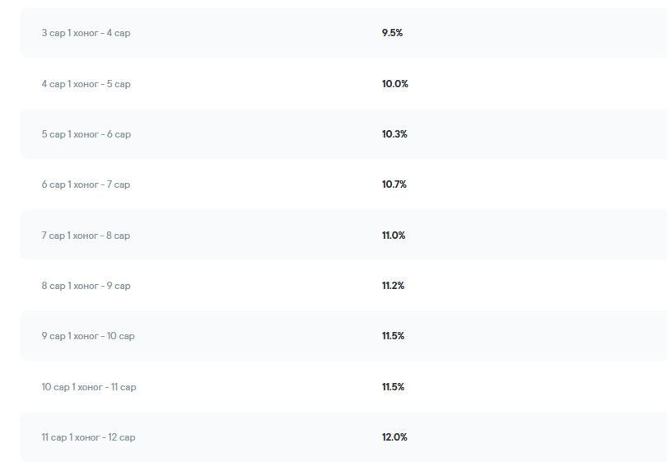667x462 pixels.
Task: Click the 10.7% rate value
Action: pos(394,184)
